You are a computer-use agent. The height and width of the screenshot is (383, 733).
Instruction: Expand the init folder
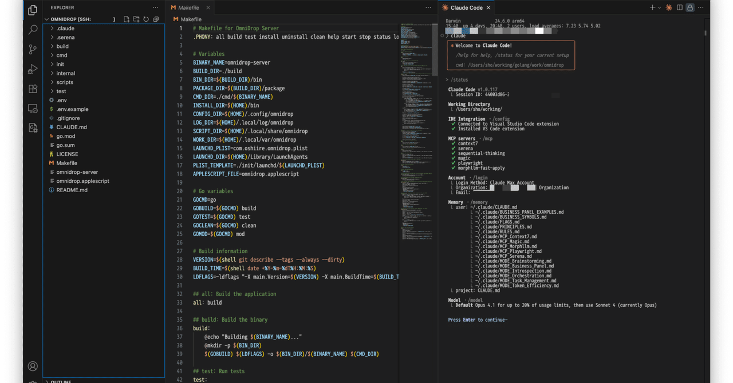pos(104,64)
